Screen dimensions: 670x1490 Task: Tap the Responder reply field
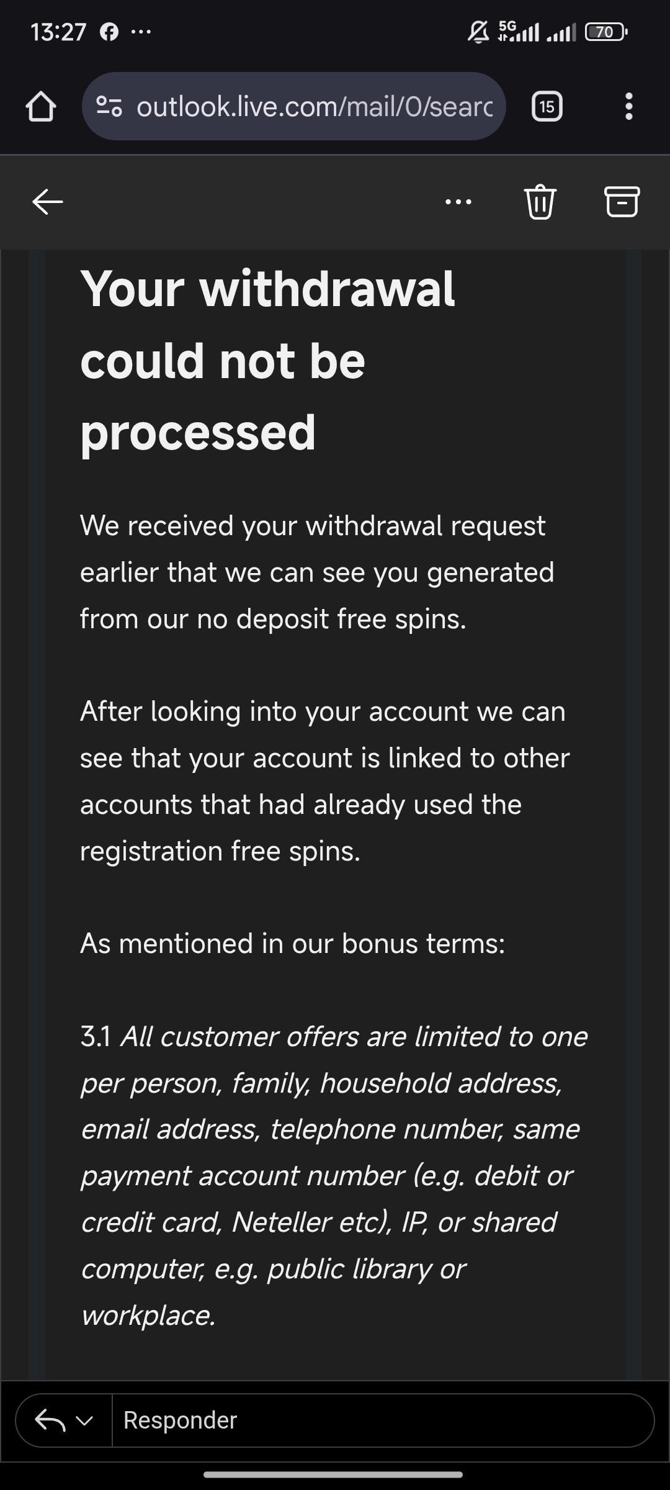[x=382, y=1420]
